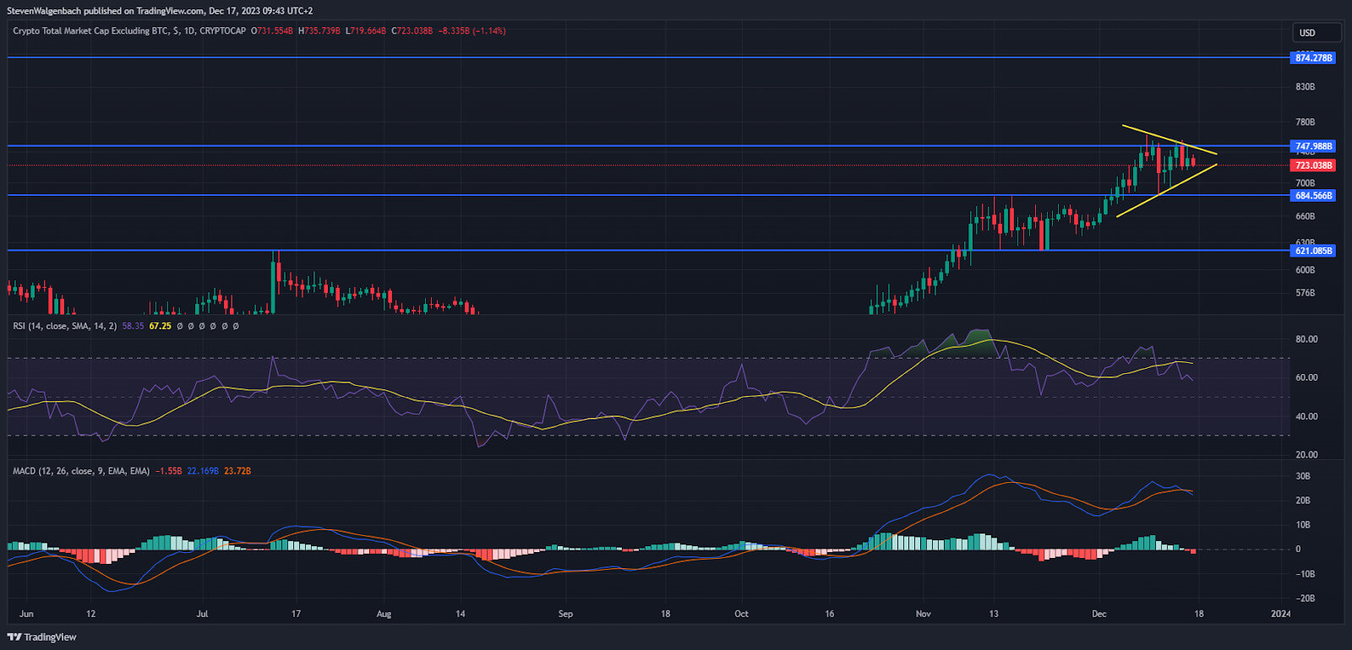This screenshot has height=650, width=1352.
Task: Click the Aug label on the time axis
Action: point(384,614)
